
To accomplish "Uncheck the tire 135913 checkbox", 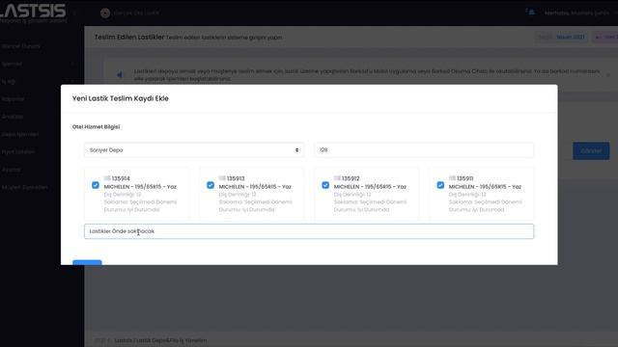I will pos(211,185).
